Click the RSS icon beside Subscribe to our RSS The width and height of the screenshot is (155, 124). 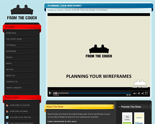(x=7, y=105)
